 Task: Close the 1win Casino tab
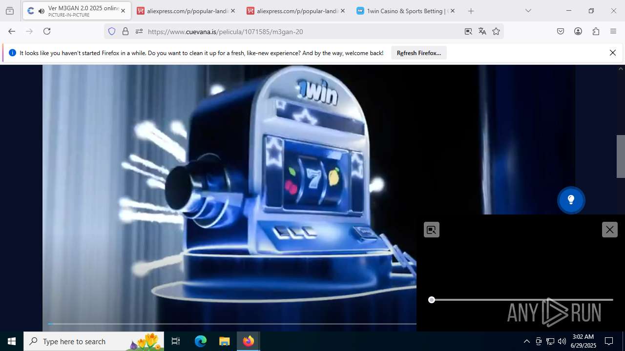click(452, 11)
